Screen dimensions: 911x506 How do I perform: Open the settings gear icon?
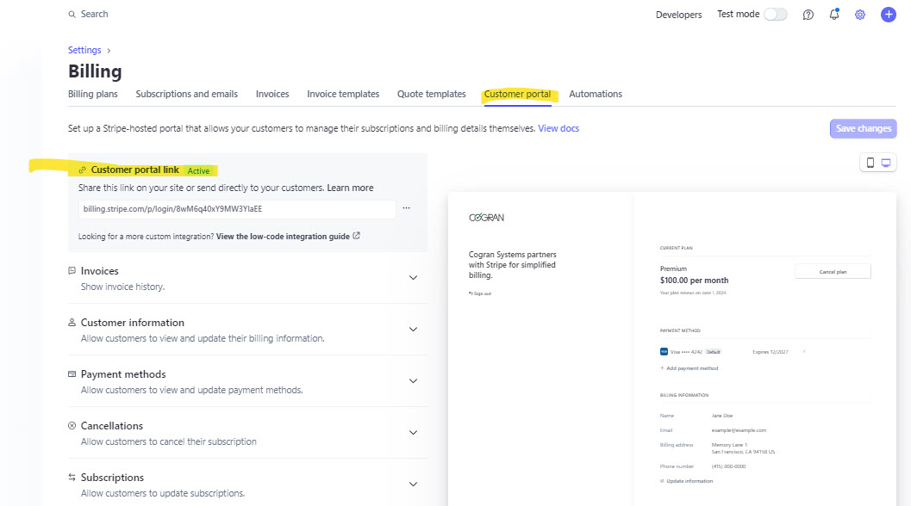pyautogui.click(x=859, y=15)
